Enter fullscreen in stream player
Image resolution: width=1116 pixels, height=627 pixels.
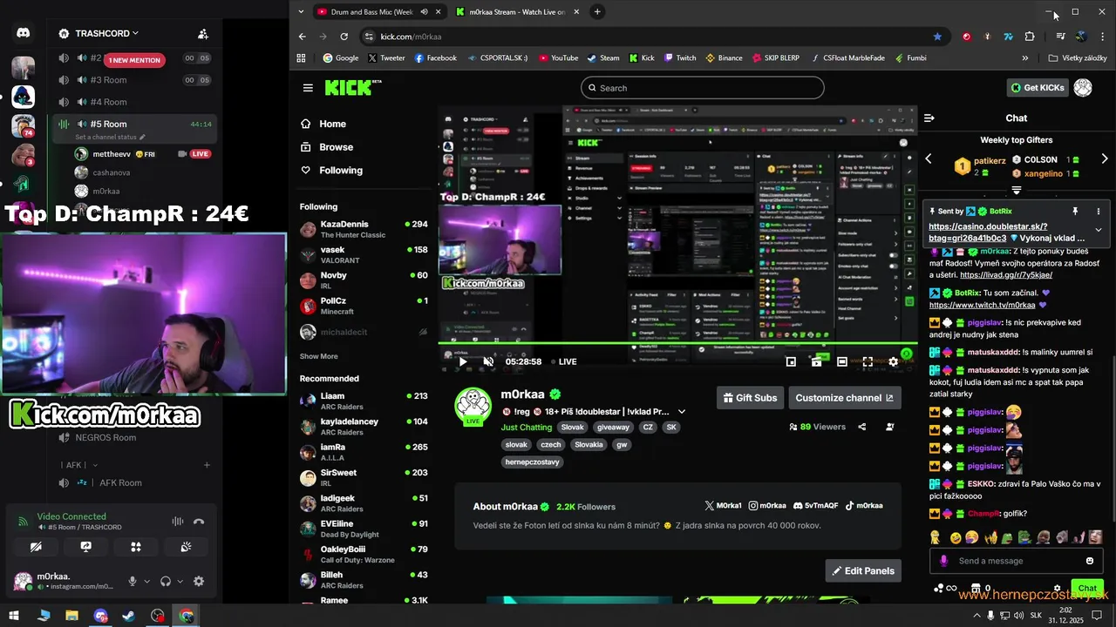click(x=868, y=361)
